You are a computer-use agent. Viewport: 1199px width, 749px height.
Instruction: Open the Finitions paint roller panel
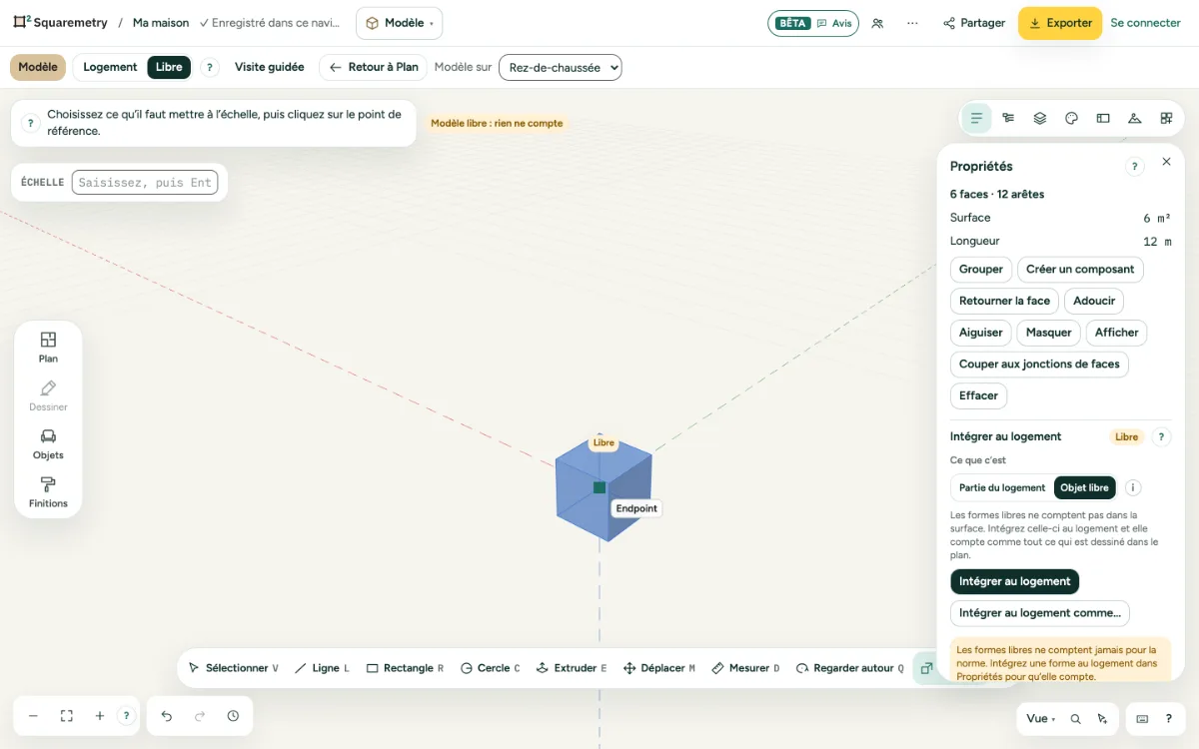coord(48,492)
